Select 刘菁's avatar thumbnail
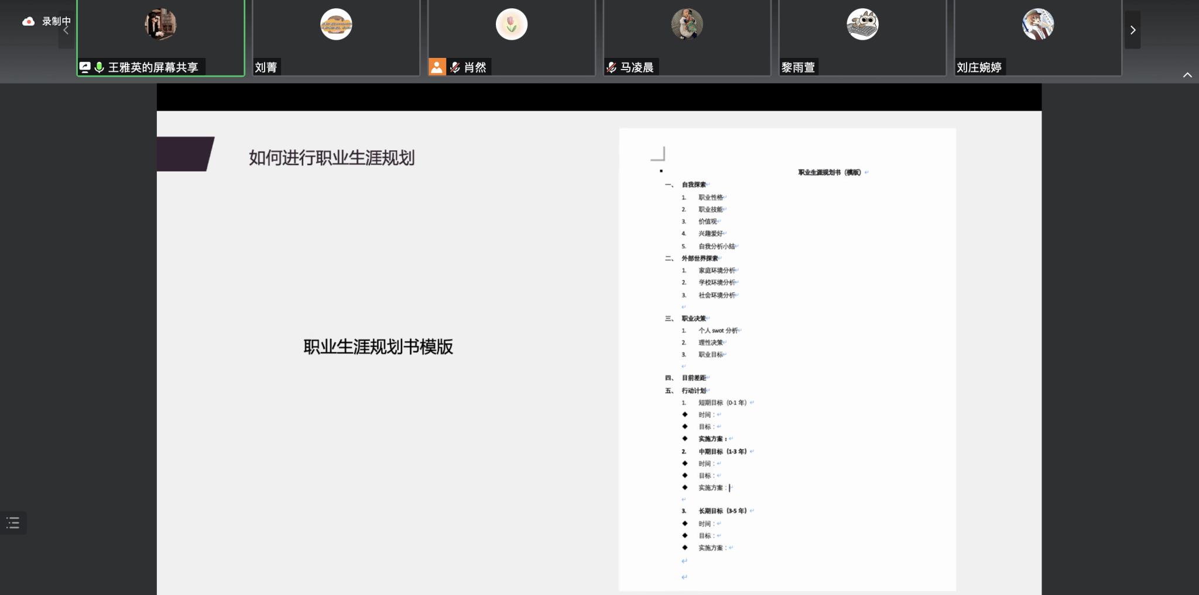This screenshot has height=595, width=1199. coord(336,25)
